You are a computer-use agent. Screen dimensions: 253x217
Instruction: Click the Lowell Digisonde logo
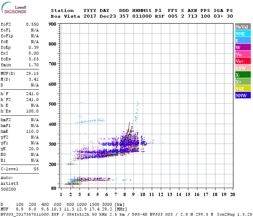coord(14,8)
